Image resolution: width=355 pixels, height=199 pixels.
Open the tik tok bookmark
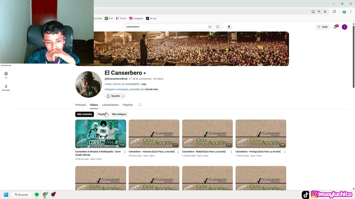pos(151,19)
